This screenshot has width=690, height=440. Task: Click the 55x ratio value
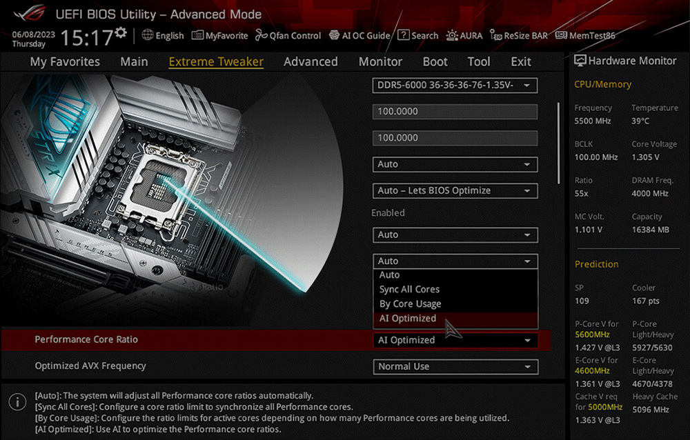coord(581,194)
